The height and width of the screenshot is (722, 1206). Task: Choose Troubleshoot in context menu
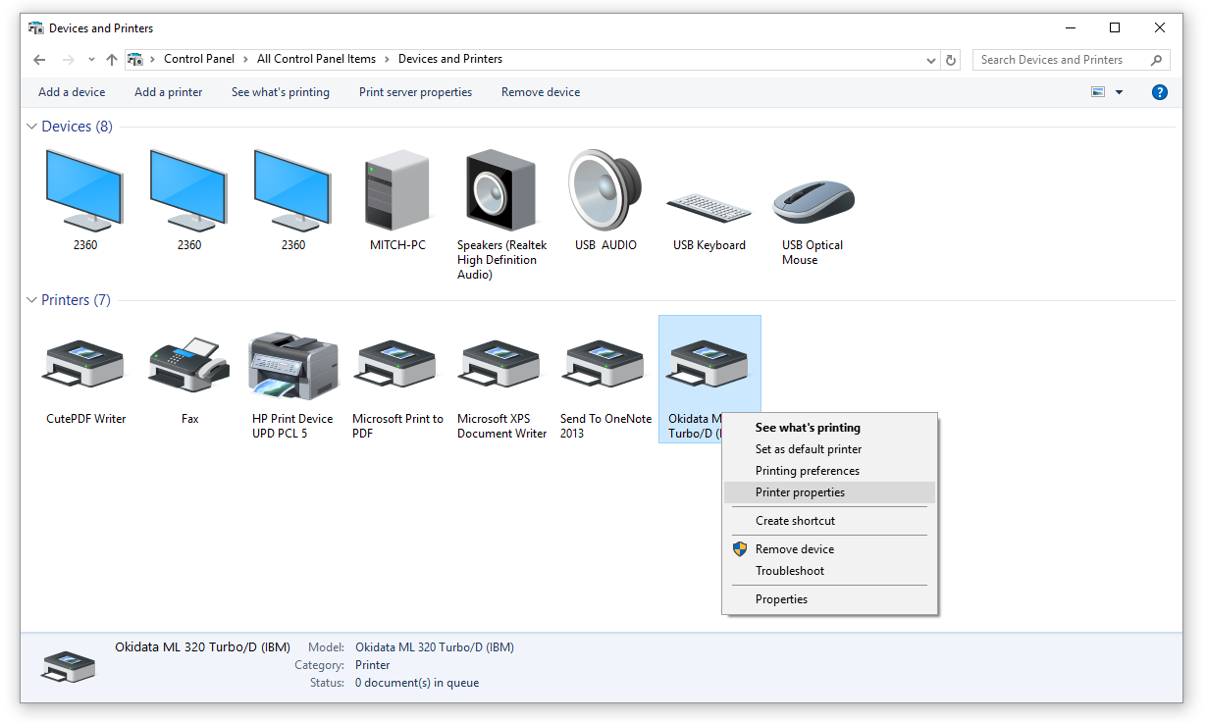(829, 571)
